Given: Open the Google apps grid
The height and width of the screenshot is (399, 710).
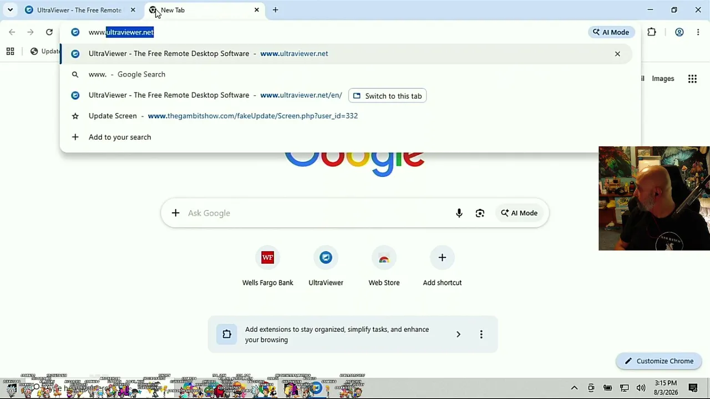Looking at the screenshot, I should [692, 79].
